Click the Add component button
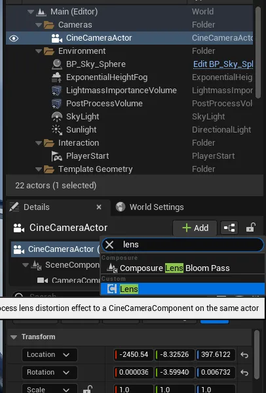The height and width of the screenshot is (393, 266). click(x=195, y=228)
